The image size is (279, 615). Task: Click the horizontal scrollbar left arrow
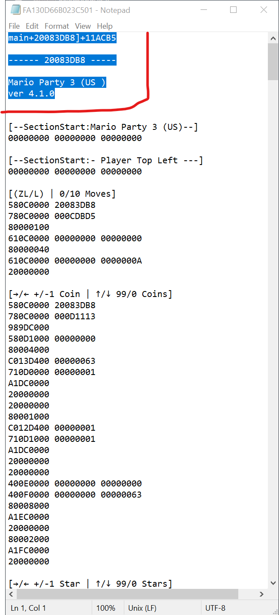tap(11, 594)
